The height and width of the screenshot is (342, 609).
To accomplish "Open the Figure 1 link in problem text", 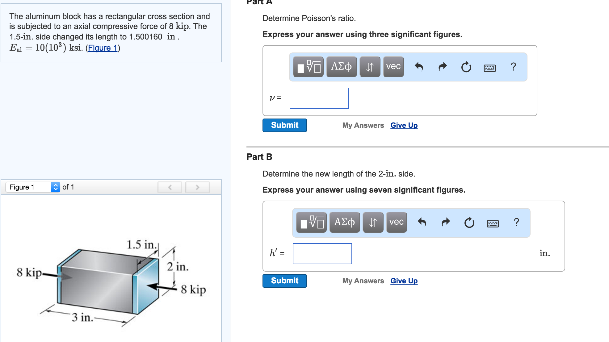I will [103, 48].
